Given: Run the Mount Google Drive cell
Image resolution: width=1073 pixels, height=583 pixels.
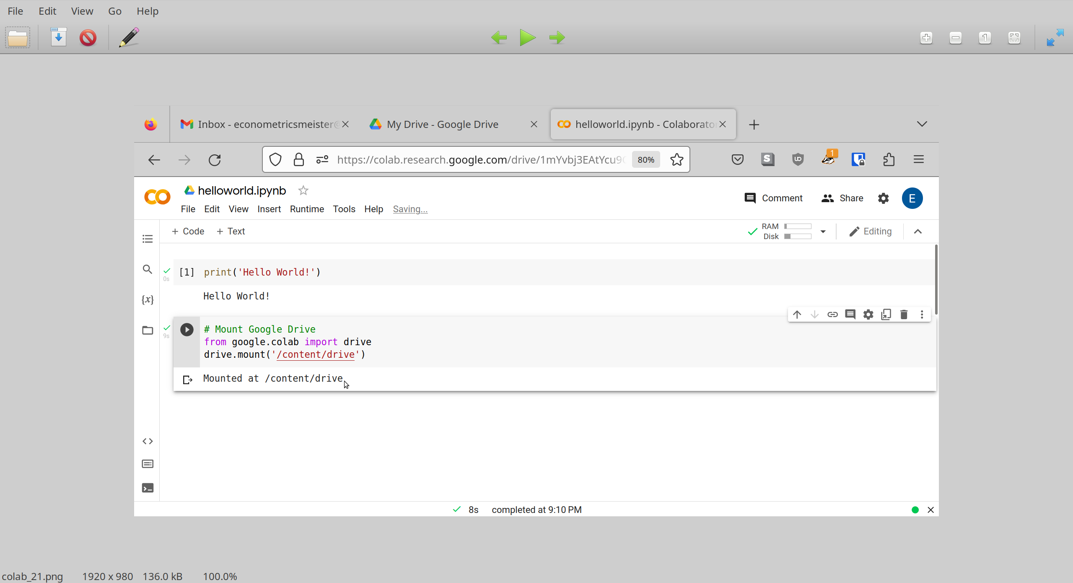Looking at the screenshot, I should [x=187, y=330].
